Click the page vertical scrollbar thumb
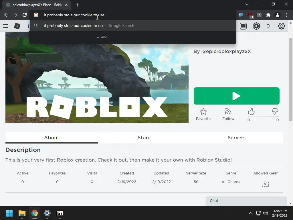 tap(290, 80)
